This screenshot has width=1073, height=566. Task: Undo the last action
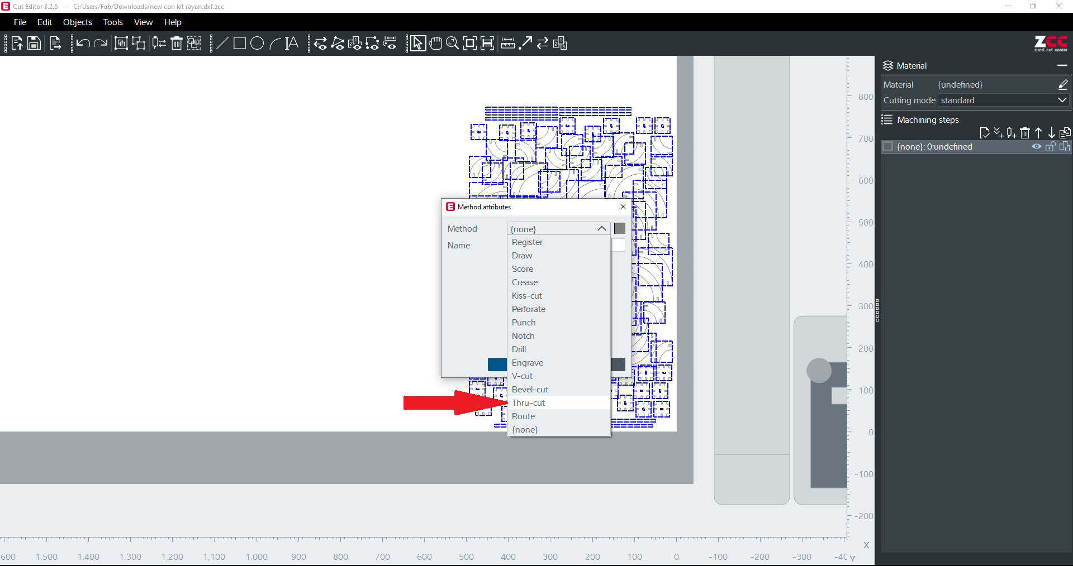coord(83,44)
